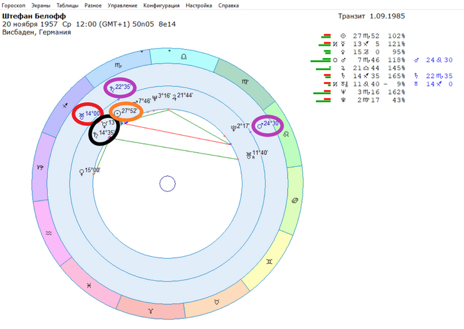464x329 pixels.
Task: Click the Libra sign symbol on the zodiac ring
Action: click(x=184, y=56)
